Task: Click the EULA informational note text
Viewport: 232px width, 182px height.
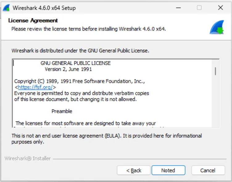Action: click(x=106, y=139)
